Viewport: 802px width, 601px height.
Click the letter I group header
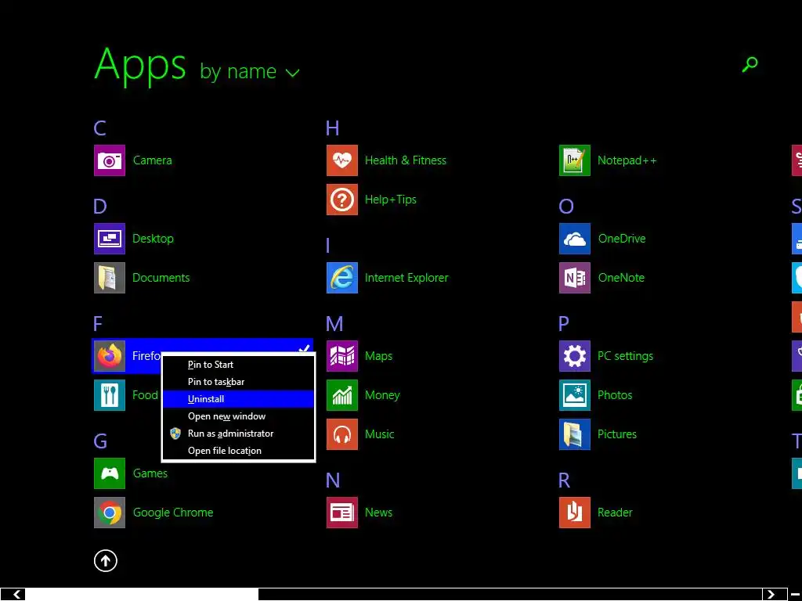point(328,246)
